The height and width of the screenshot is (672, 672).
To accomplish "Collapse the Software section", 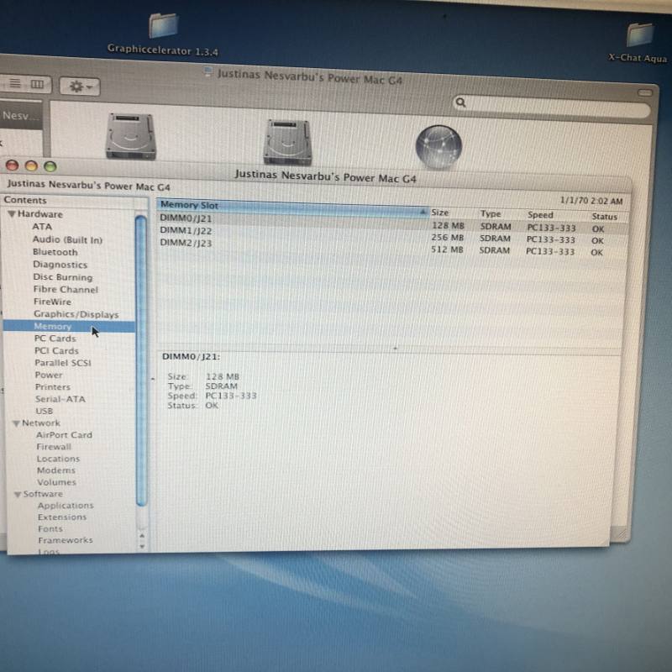I will pos(18,494).
